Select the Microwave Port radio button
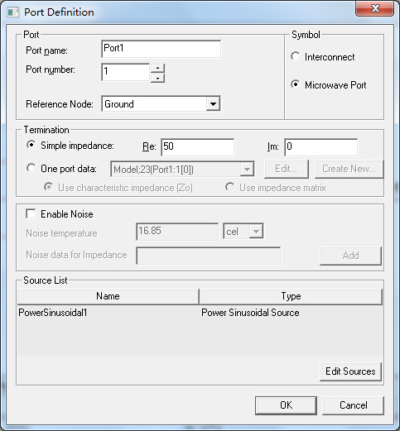Image resolution: width=400 pixels, height=431 pixels. tap(295, 84)
